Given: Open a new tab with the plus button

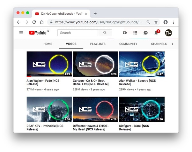Looking at the screenshot, I should coord(95,14).
